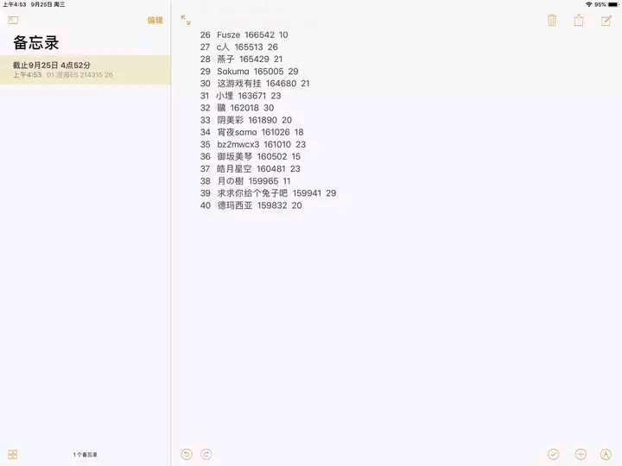Switch to gallery view icon
The height and width of the screenshot is (466, 622).
click(x=13, y=454)
